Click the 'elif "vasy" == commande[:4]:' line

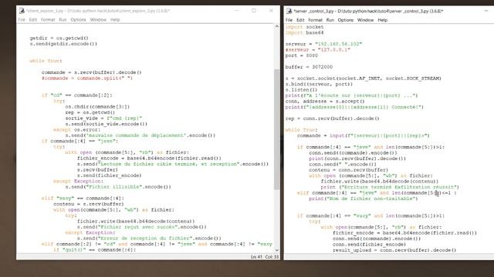(83, 199)
